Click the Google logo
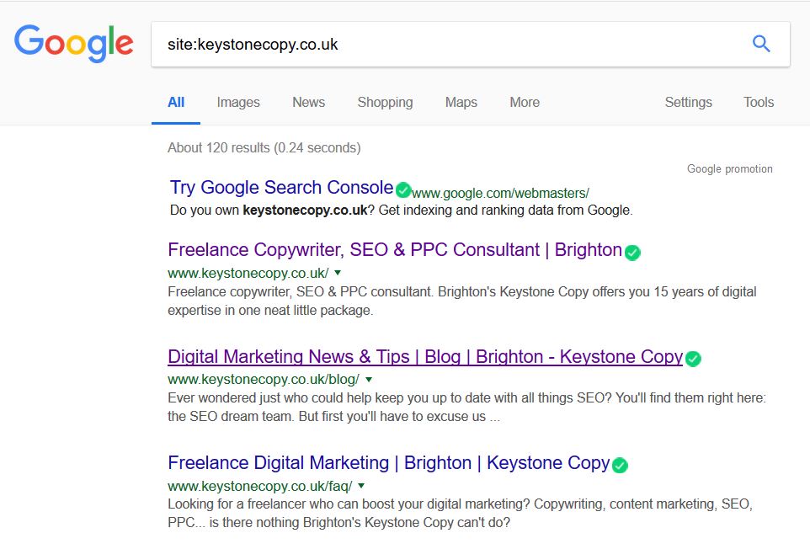 coord(74,43)
